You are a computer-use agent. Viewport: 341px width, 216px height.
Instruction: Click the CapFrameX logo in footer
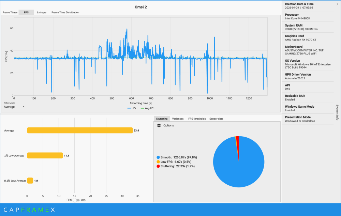[29, 210]
